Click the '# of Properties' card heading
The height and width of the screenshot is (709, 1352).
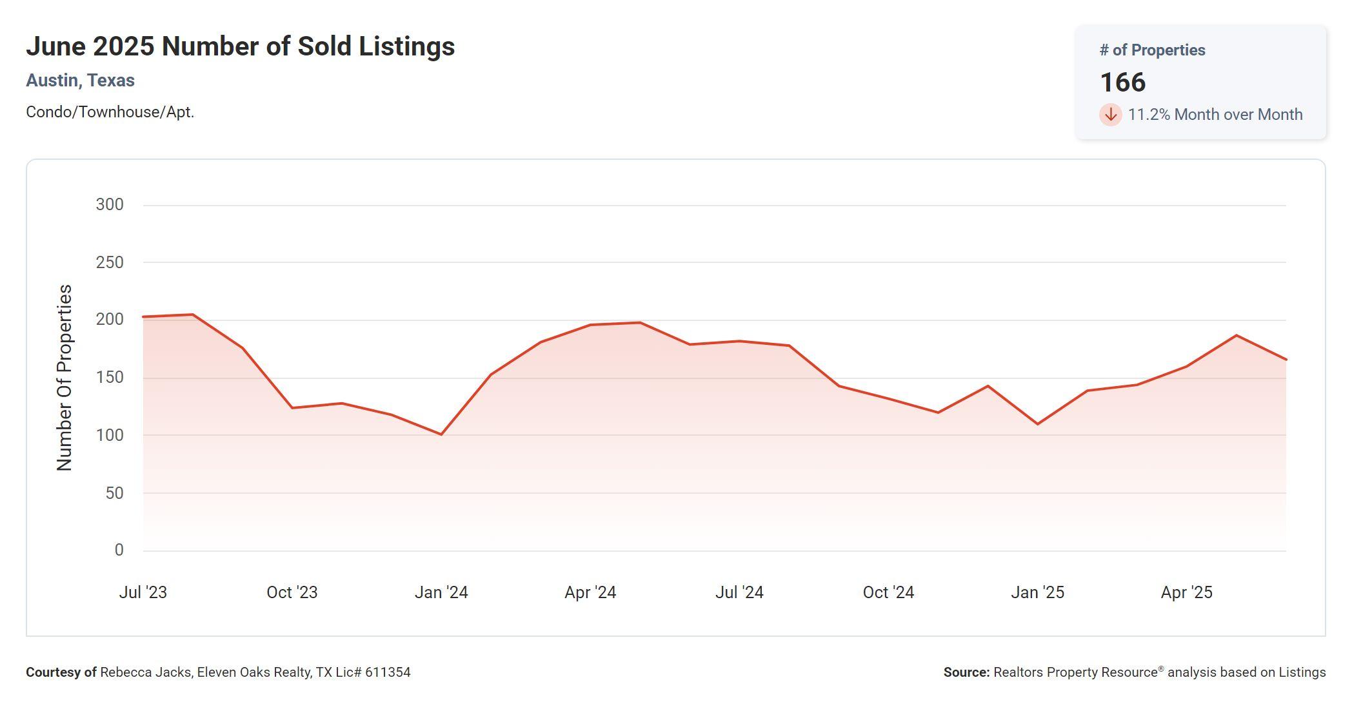click(1152, 50)
